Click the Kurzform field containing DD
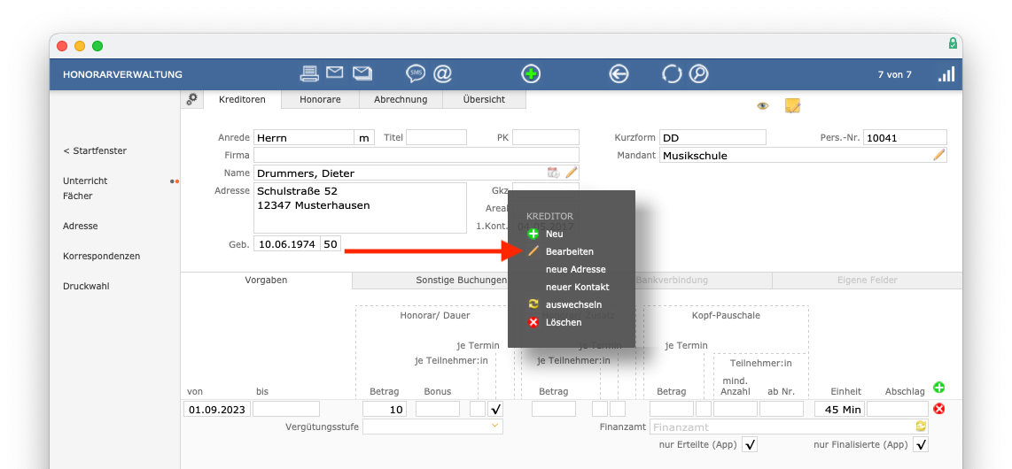This screenshot has width=1012, height=469. pos(712,137)
